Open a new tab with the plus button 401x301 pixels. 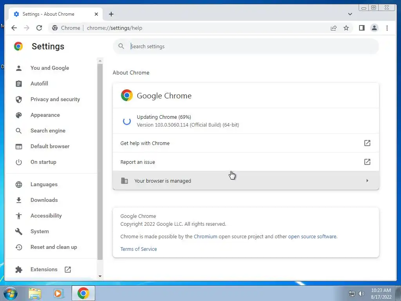(x=111, y=14)
